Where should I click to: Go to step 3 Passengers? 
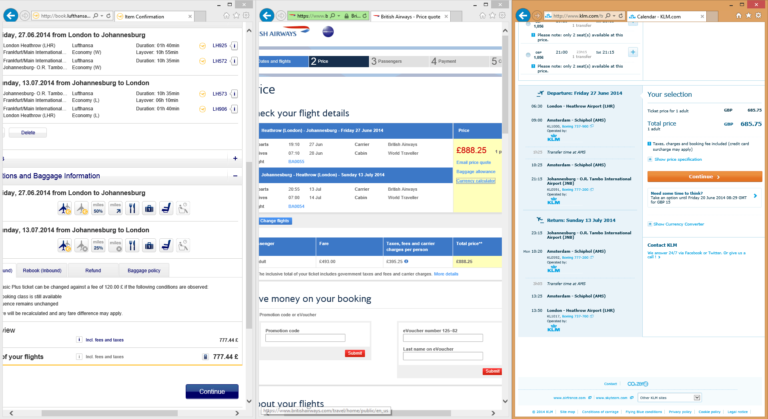(399, 62)
